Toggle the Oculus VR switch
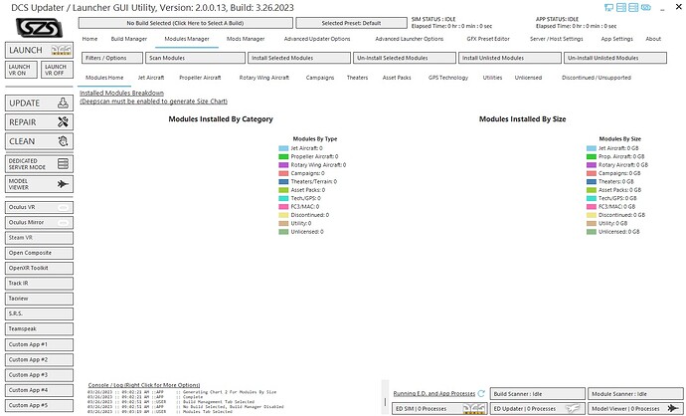Viewport: 686px width, 416px height. coord(63,207)
